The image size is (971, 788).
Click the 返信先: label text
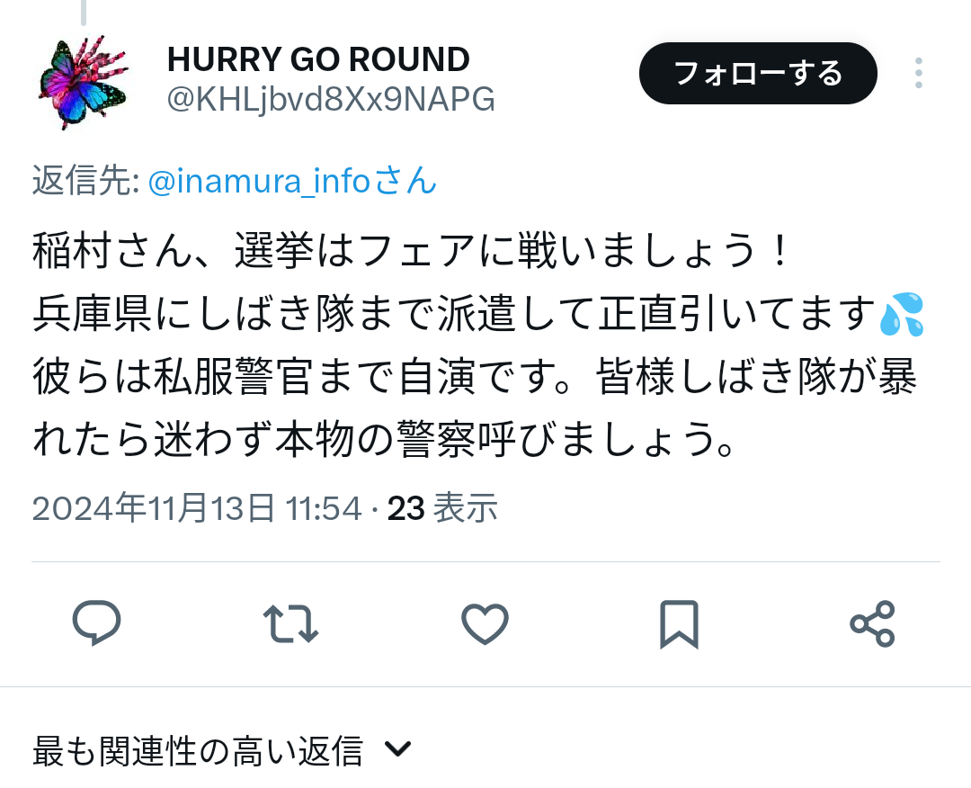[86, 181]
